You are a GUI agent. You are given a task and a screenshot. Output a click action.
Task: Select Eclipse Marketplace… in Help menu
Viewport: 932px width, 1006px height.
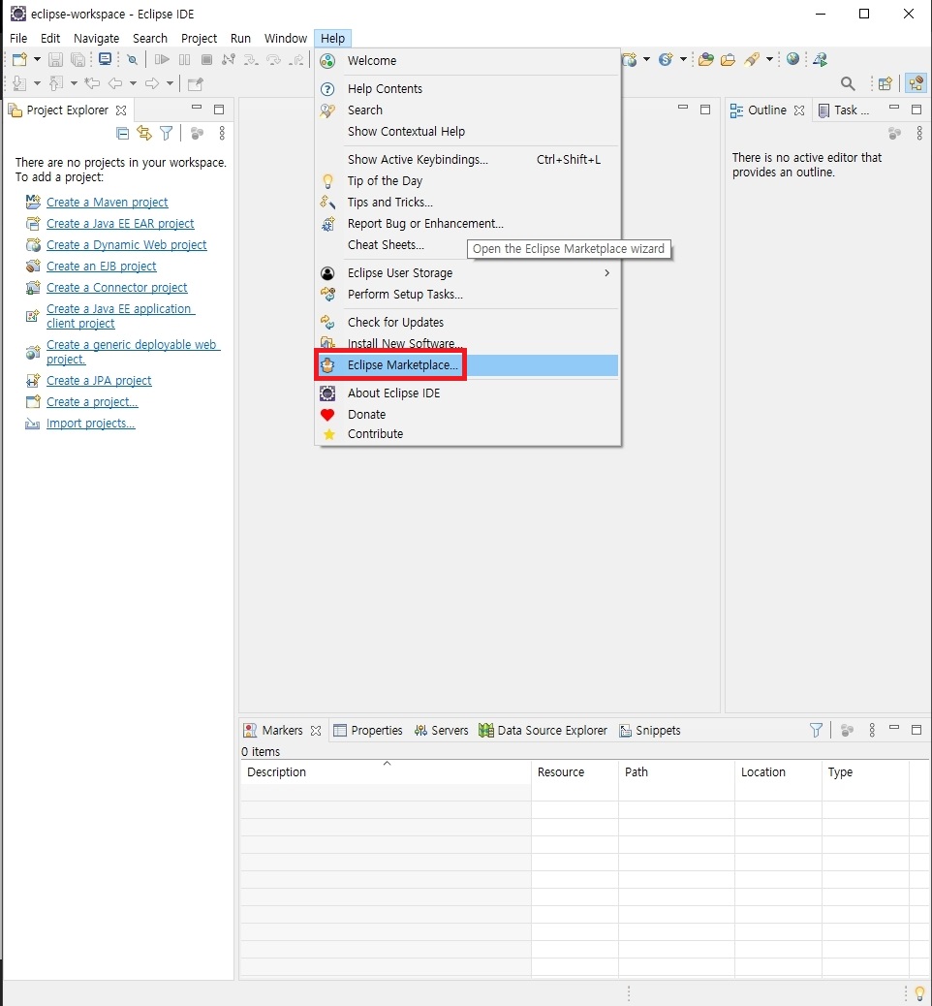coord(468,365)
